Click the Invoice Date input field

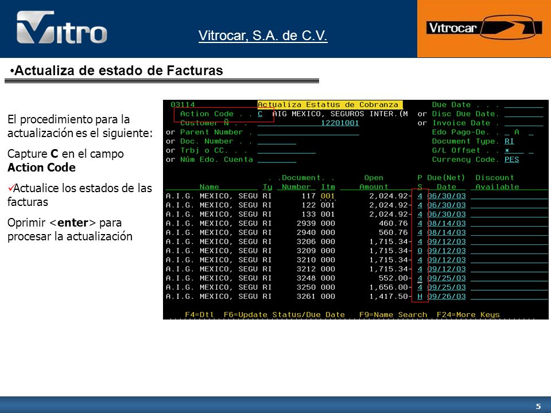click(x=523, y=123)
